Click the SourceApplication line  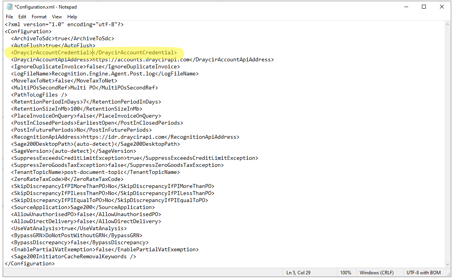coord(83,207)
